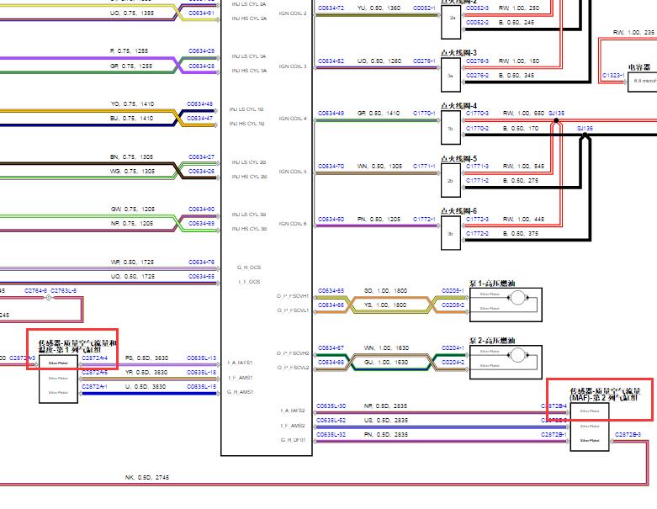
Task: Open connector link C0634-67
Action: (x=331, y=347)
